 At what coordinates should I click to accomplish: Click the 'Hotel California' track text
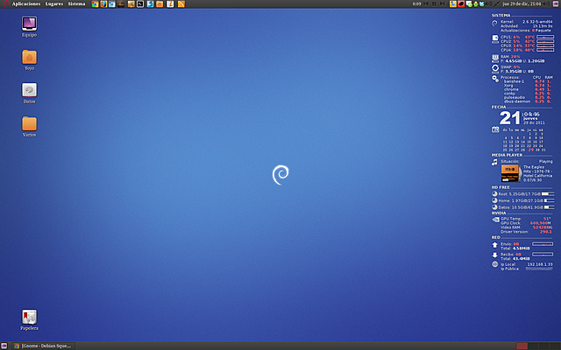(x=537, y=176)
